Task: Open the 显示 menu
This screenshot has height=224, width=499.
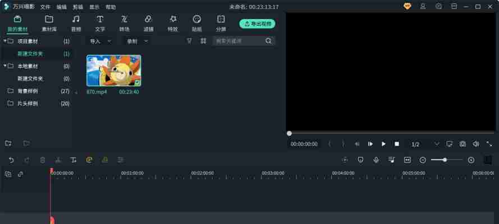Action: [94, 7]
